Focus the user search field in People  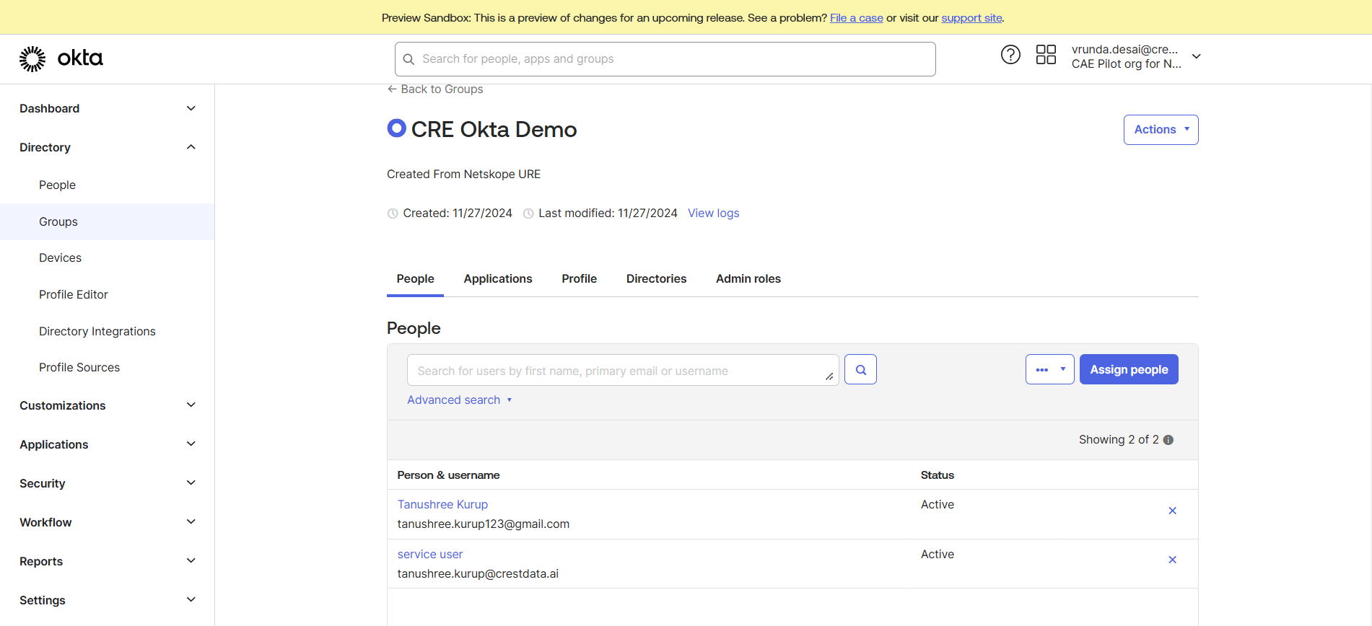coord(623,370)
